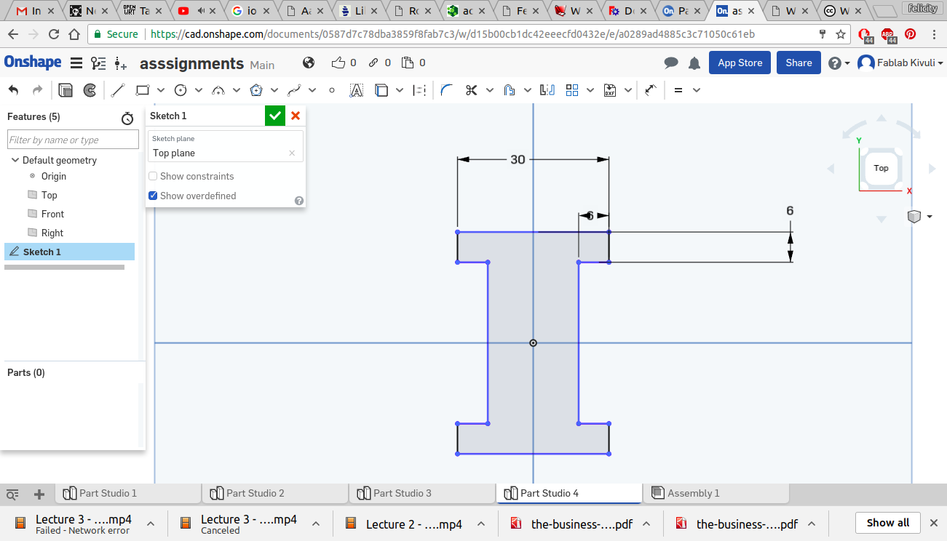Open the Onshape hamburger menu
Screen dimensions: 947x541
[x=76, y=63]
